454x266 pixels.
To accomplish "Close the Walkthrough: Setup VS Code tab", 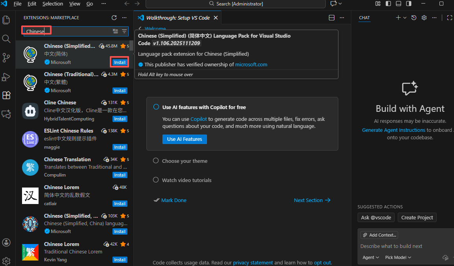I will click(x=216, y=18).
